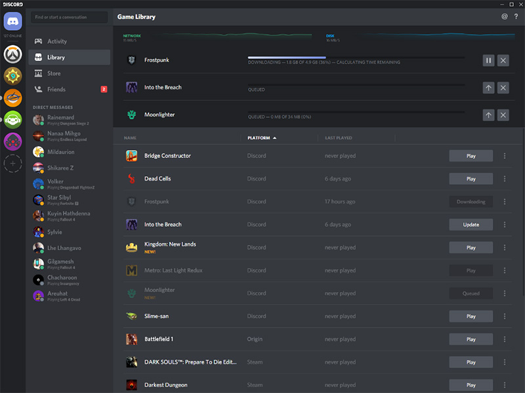Screen dimensions: 525x393
Task: Play Slime-san
Action: coord(471,316)
